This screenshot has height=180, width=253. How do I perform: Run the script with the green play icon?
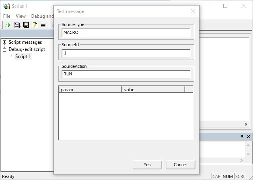8,25
